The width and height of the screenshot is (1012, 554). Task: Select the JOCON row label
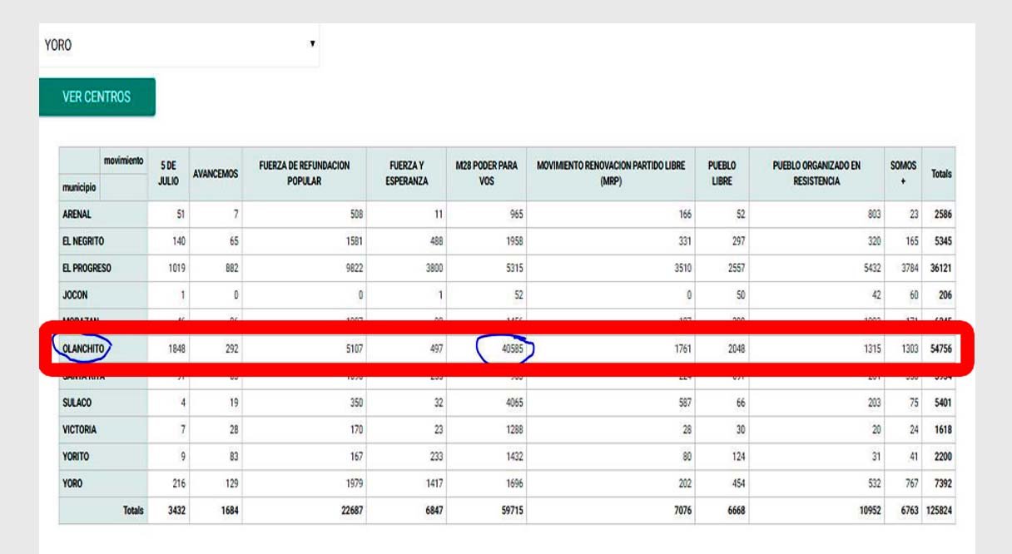point(75,294)
